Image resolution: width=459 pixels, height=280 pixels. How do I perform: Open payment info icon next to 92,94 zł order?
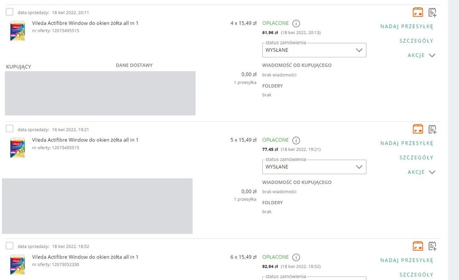tap(296, 258)
